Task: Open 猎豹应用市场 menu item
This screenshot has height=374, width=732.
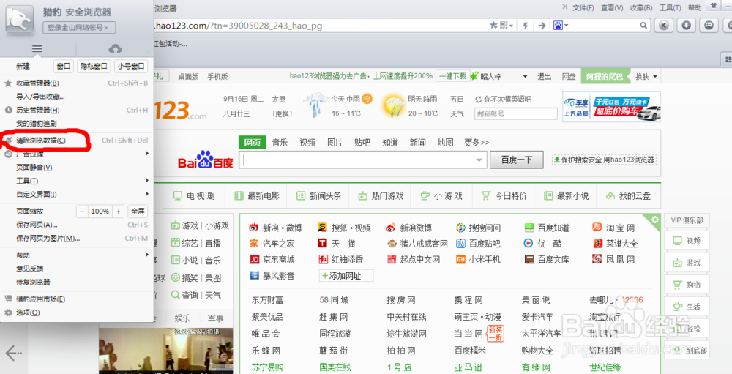Action: point(77,299)
